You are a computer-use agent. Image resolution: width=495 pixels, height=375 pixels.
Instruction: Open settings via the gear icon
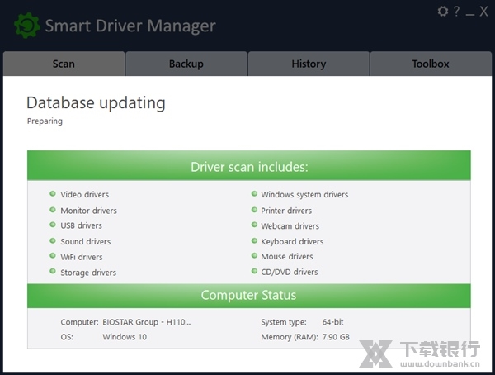[x=443, y=12]
